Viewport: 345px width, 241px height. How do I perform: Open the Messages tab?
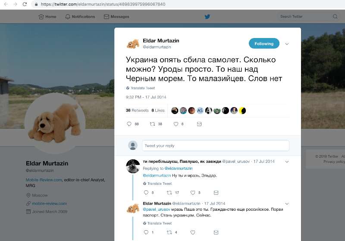pyautogui.click(x=116, y=17)
